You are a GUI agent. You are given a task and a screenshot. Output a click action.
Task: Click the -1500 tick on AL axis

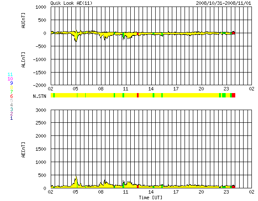click(40, 73)
